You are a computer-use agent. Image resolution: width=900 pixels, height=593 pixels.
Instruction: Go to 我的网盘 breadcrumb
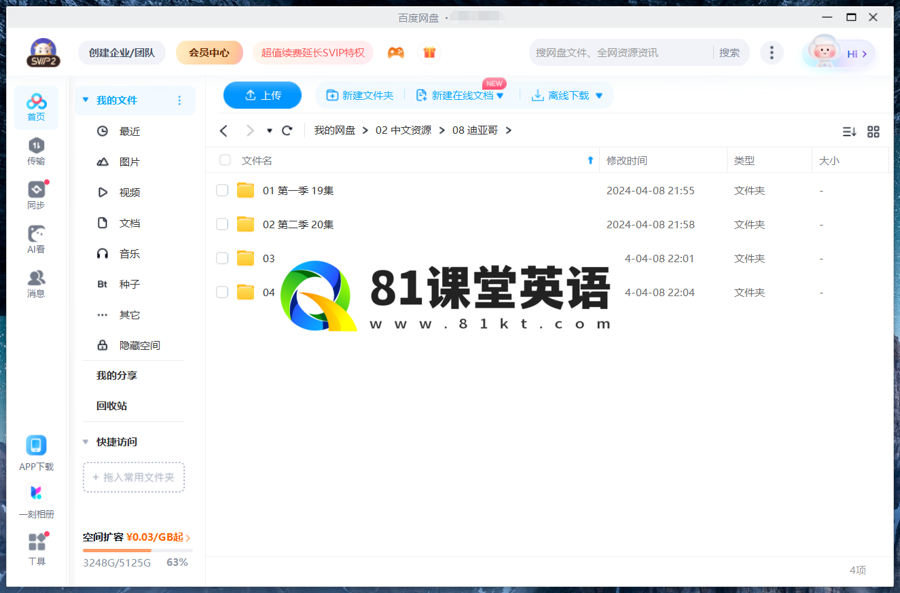[335, 130]
